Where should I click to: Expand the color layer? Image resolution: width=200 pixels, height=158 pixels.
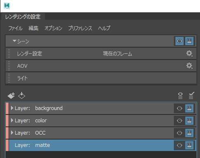click(x=12, y=120)
